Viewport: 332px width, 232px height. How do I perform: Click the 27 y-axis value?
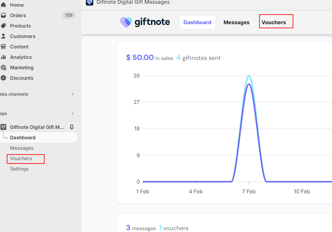(136, 102)
